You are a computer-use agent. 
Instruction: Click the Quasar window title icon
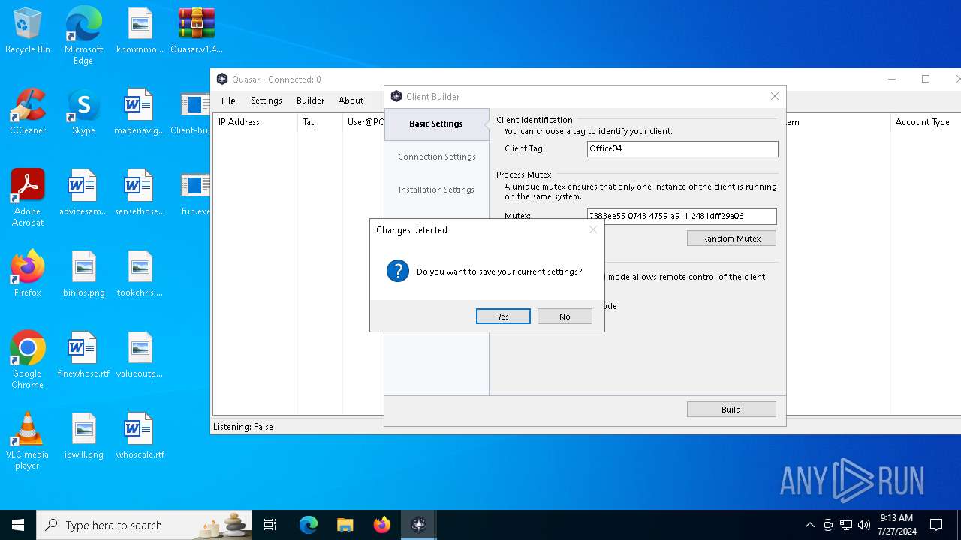(222, 79)
